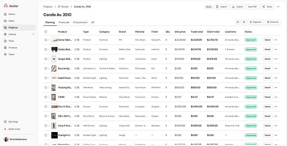Image resolution: width=287 pixels, height=146 pixels.
Task: Open the Organize dropdown
Action: [x=255, y=22]
